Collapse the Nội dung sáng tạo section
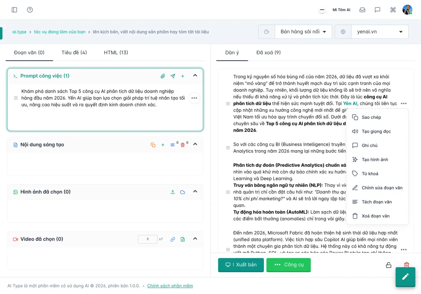Screen dimensions: 421x294 click(x=195, y=144)
